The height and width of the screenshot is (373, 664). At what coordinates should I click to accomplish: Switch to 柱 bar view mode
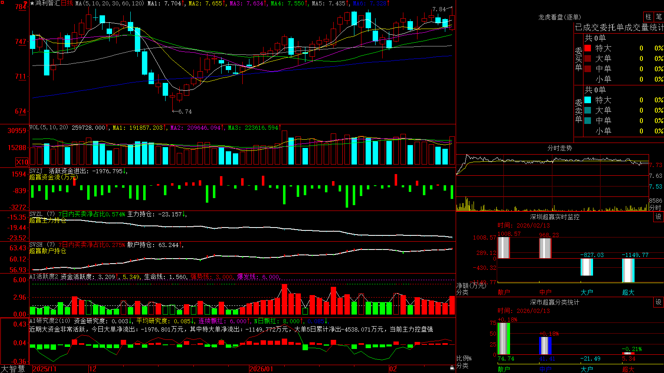click(648, 17)
